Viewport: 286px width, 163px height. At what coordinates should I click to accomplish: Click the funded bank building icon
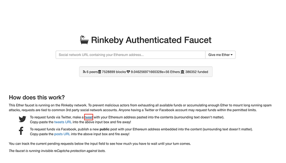click(182, 72)
